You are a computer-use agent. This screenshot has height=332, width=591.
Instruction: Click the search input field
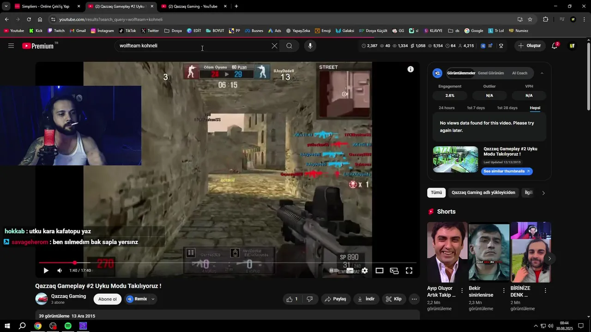194,46
